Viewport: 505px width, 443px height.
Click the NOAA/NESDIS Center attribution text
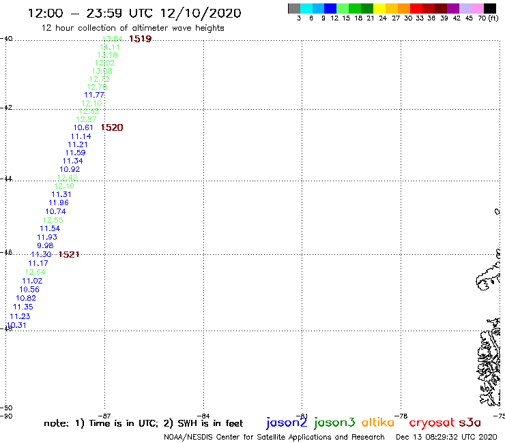click(x=274, y=438)
